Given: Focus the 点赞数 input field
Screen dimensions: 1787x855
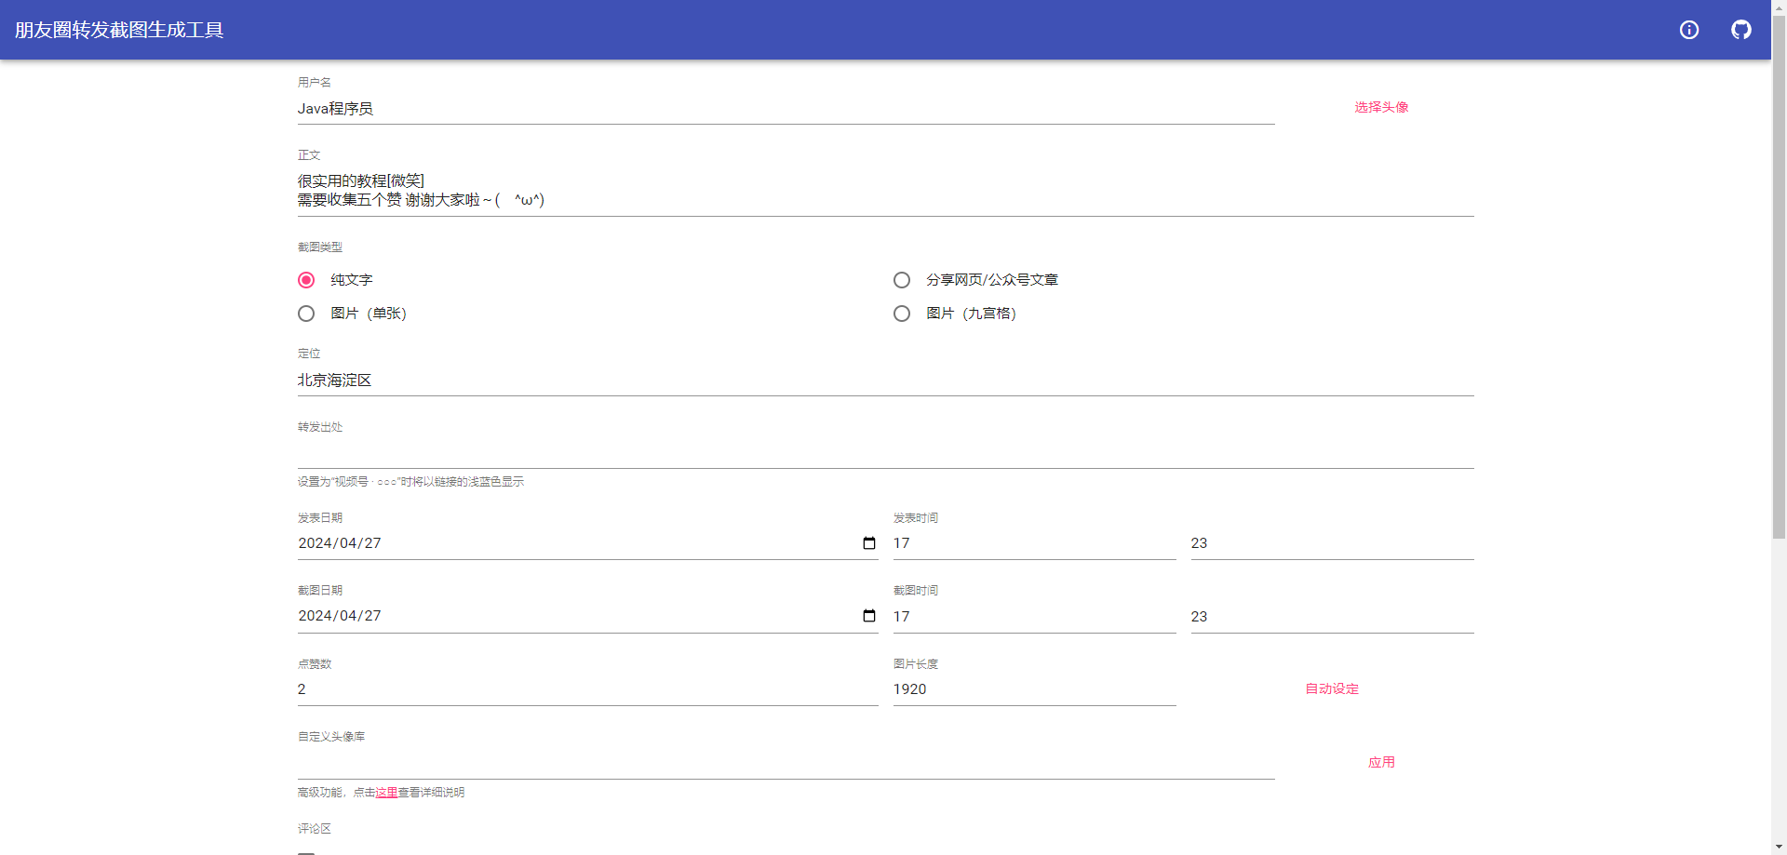Looking at the screenshot, I should [587, 689].
